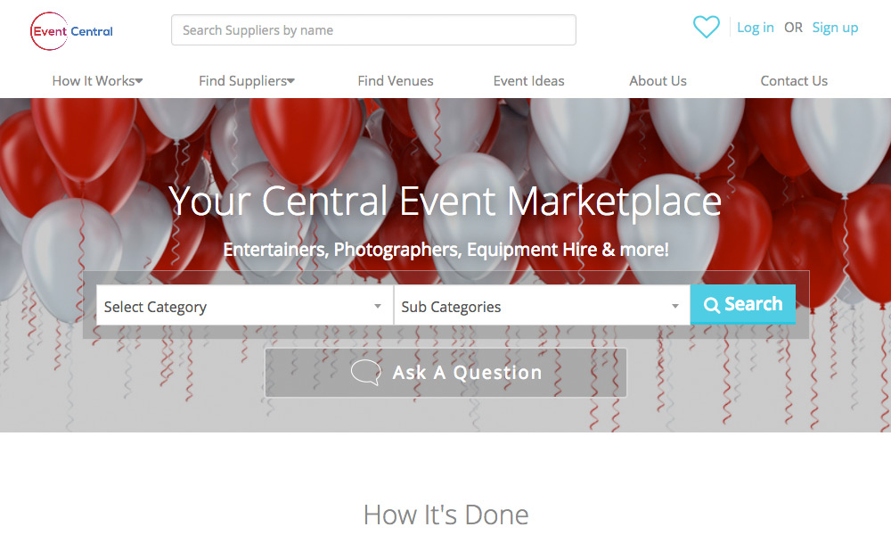Viewport: 891px width, 535px height.
Task: Navigate to About Us
Action: 658,81
